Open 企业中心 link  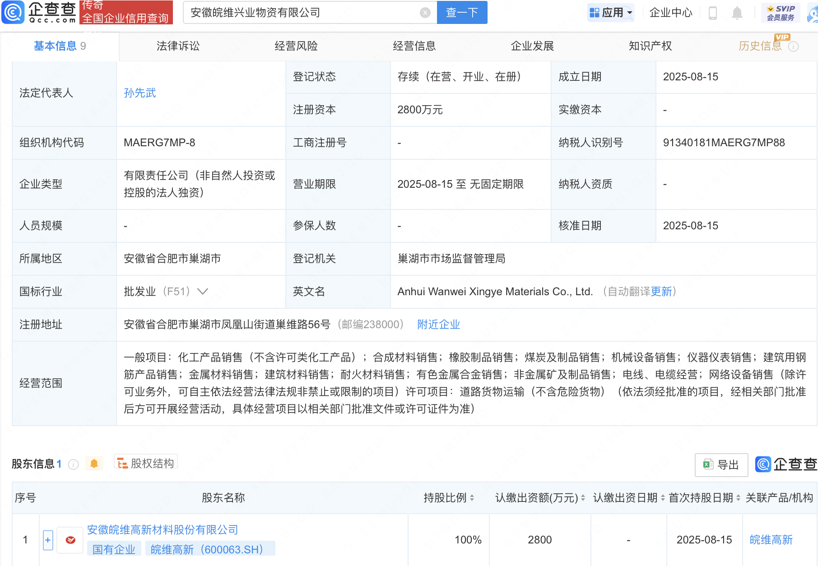pyautogui.click(x=671, y=13)
